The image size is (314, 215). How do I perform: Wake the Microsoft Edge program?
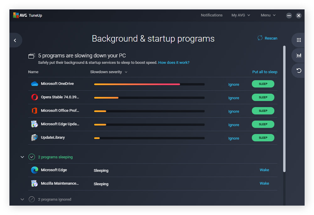coord(264,170)
